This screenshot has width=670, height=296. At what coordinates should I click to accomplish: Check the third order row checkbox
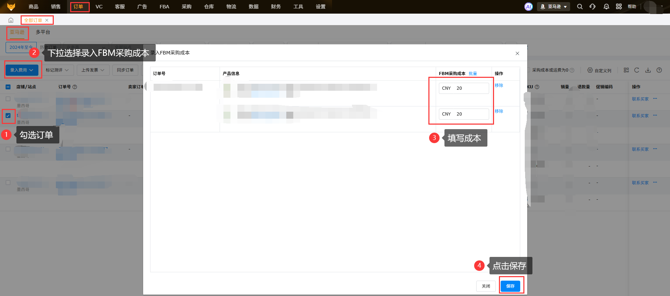[8, 149]
